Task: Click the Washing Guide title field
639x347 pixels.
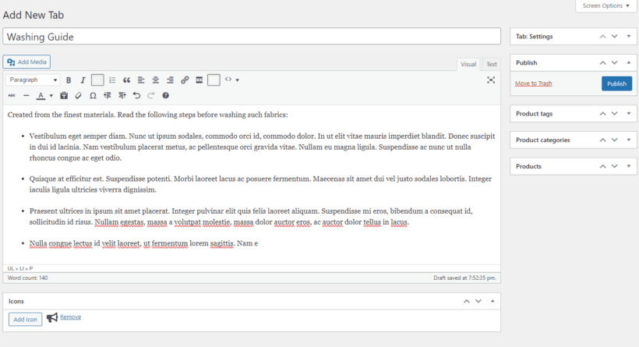Action: 251,37
